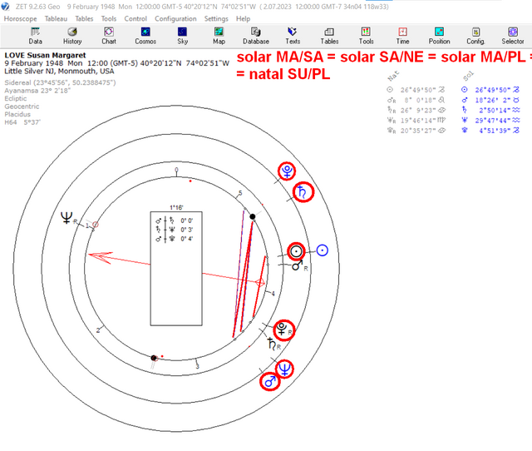Image resolution: width=532 pixels, height=451 pixels.
Task: Click natal Neptune position 19°46'14" row
Action: point(416,121)
